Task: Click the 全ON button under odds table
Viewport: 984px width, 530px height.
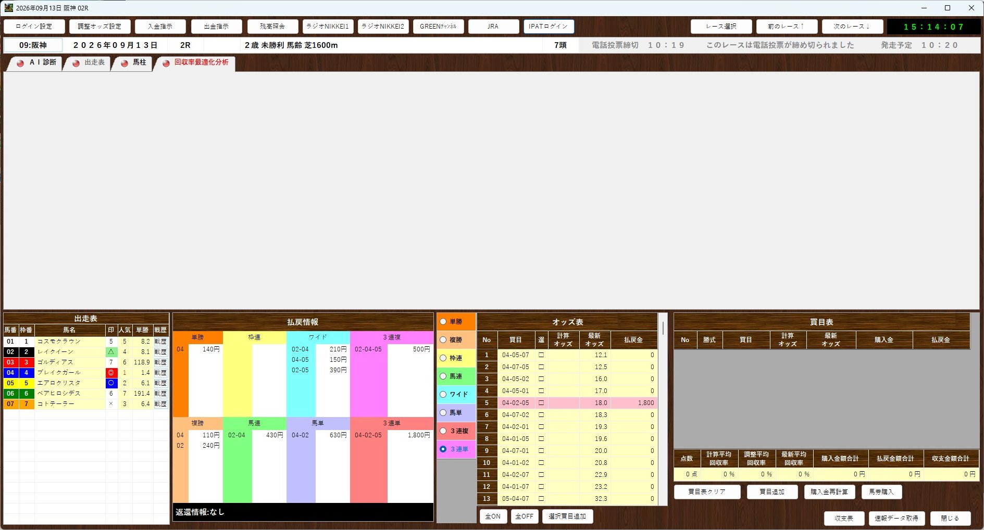Action: click(493, 516)
